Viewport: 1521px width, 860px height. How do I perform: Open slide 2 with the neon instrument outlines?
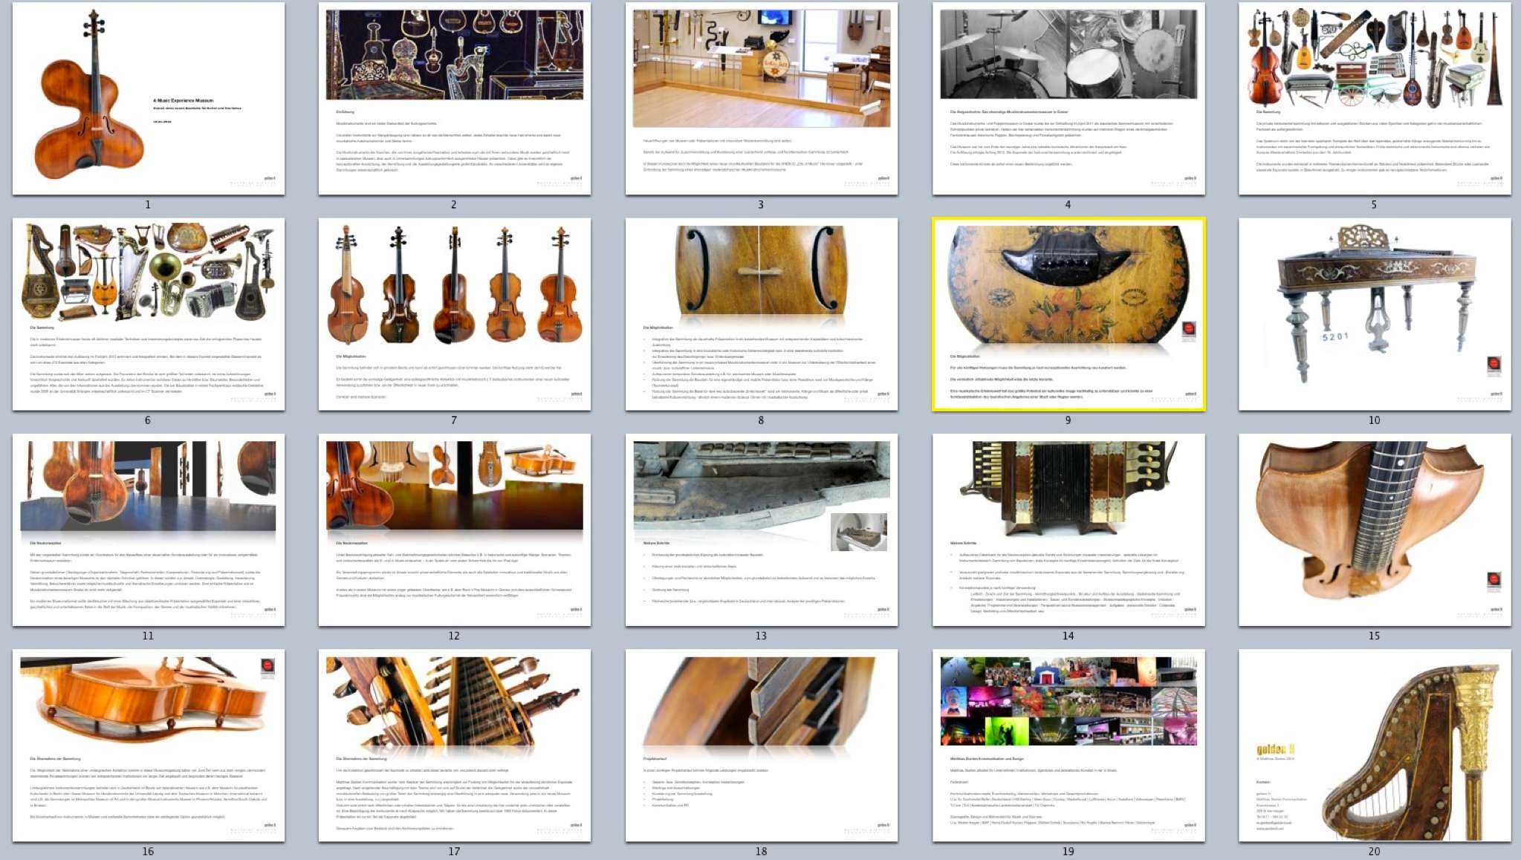click(454, 98)
